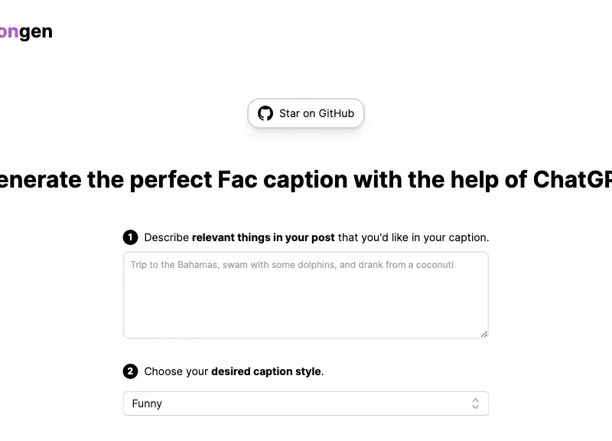Click the "Describe" label in step one
The width and height of the screenshot is (612, 441).
tap(167, 237)
